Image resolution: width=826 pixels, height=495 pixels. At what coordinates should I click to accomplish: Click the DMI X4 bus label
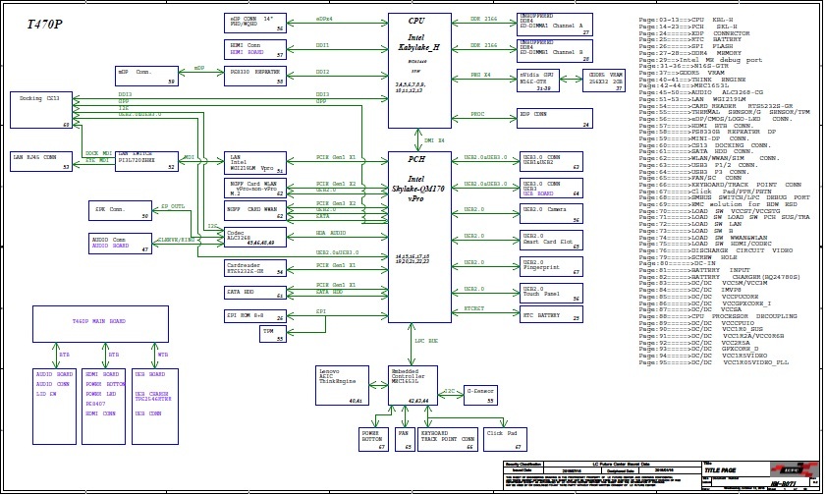click(x=435, y=140)
